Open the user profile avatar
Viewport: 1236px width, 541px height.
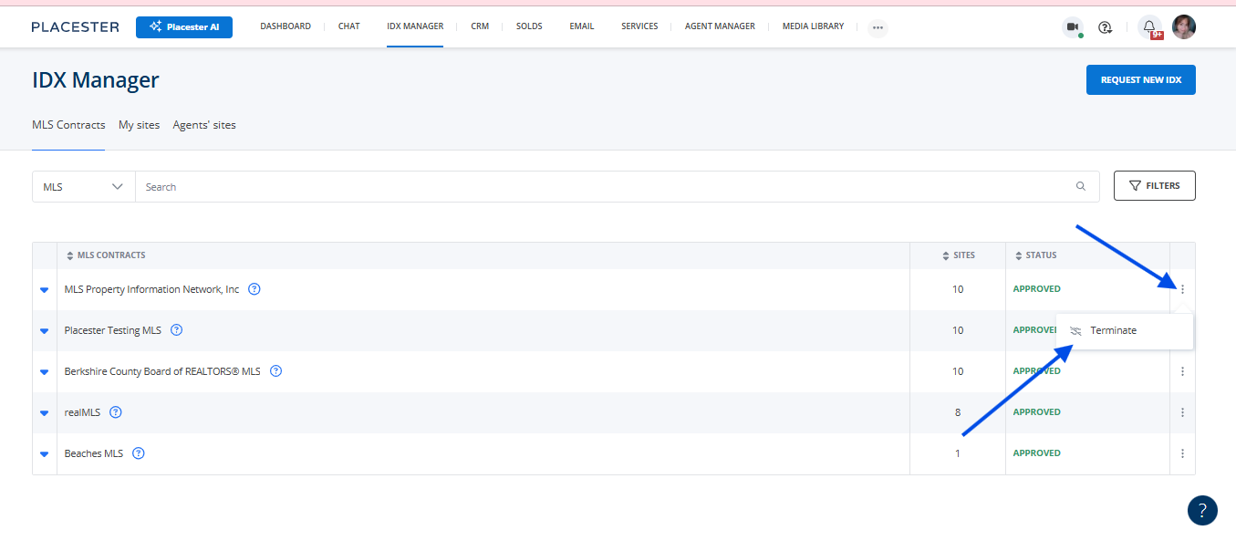[1184, 26]
